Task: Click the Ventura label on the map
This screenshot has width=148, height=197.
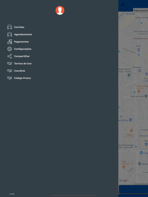Action: click(144, 136)
